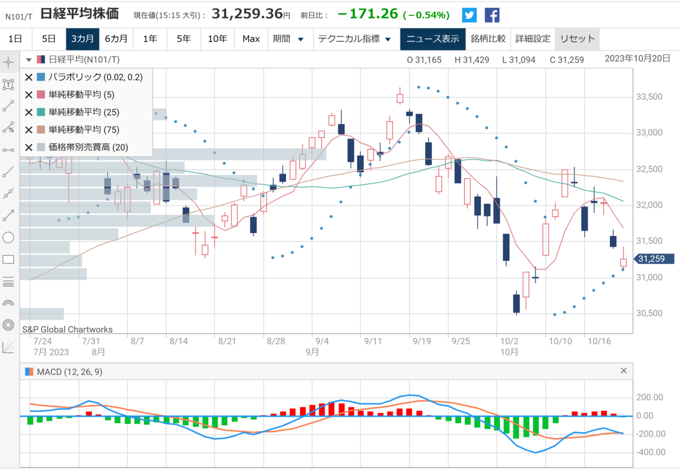Select the ray line drawing tool

click(8, 171)
